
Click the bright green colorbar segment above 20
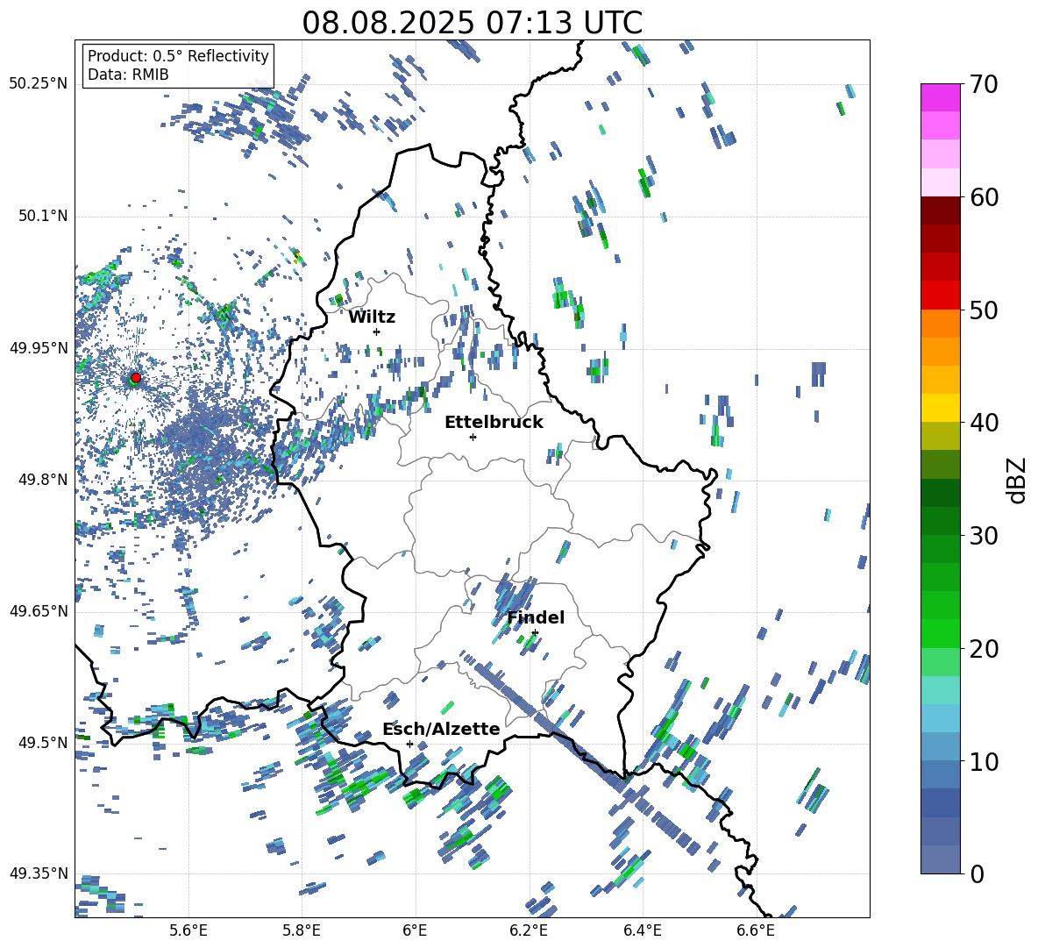[x=940, y=633]
